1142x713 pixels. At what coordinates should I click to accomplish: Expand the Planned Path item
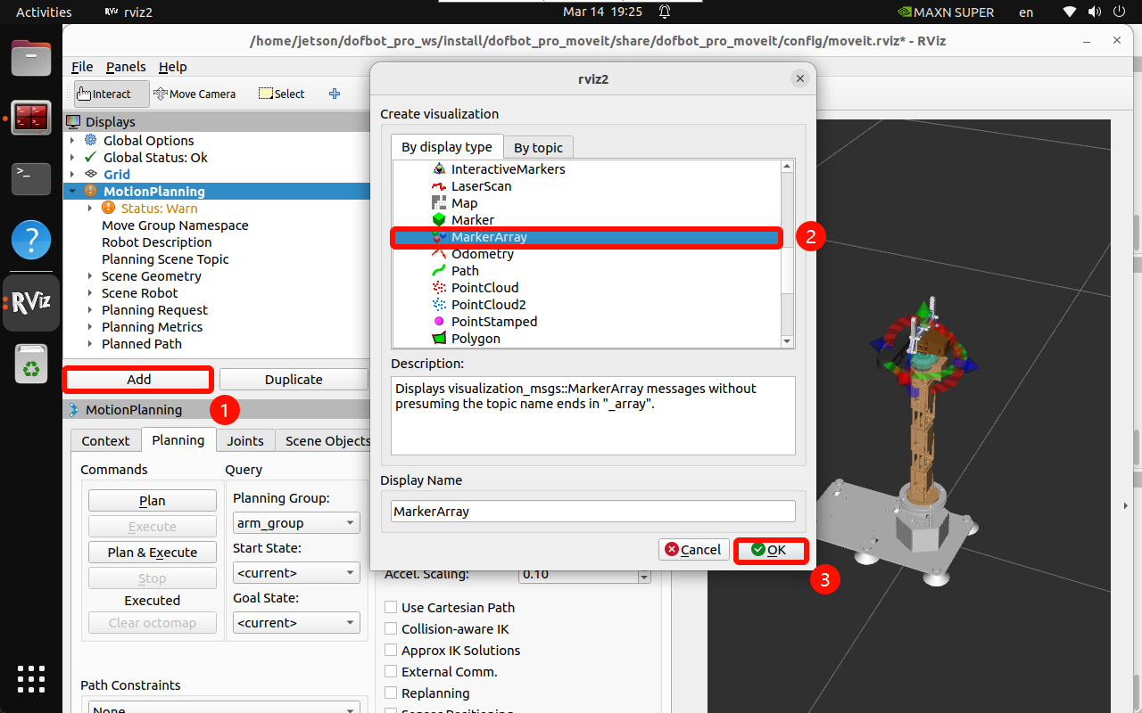tap(90, 343)
